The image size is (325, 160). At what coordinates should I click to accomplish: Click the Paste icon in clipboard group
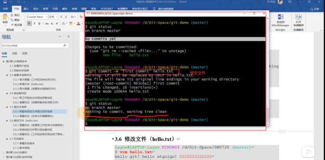[5, 18]
